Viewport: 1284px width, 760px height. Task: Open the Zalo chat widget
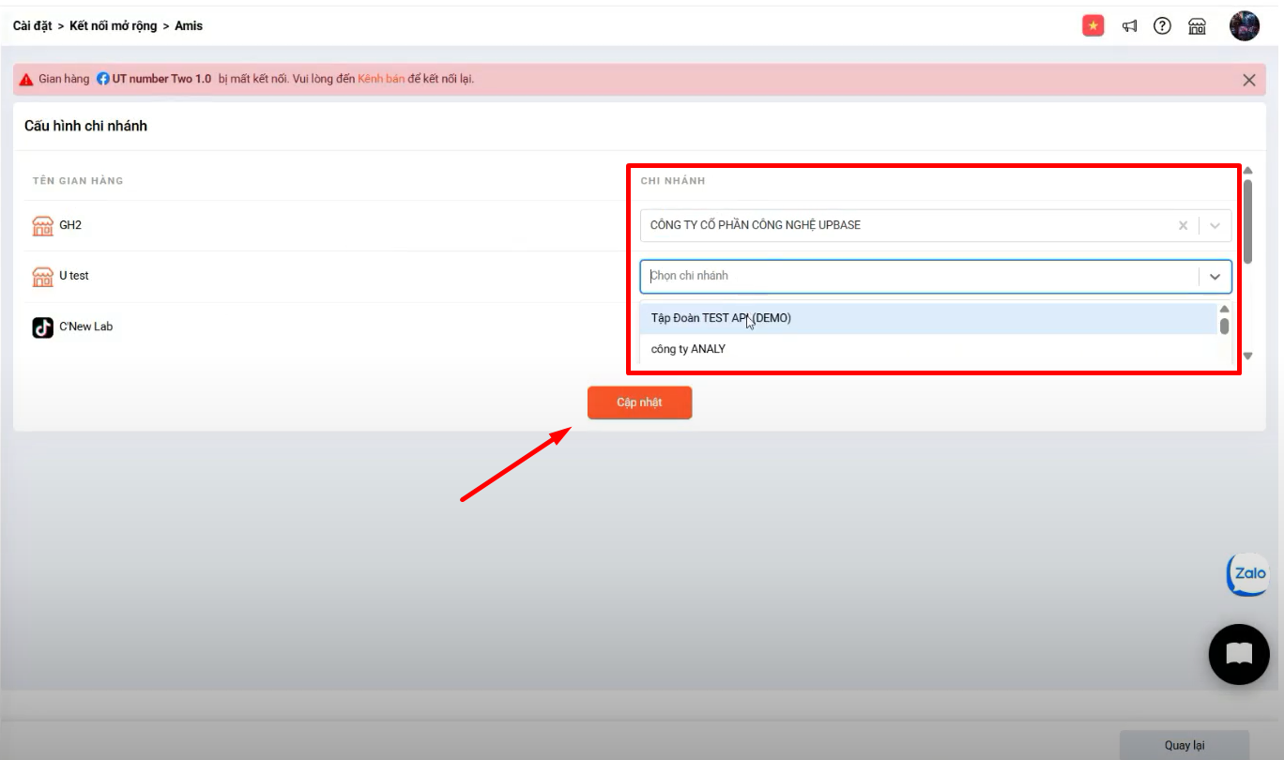click(x=1247, y=573)
